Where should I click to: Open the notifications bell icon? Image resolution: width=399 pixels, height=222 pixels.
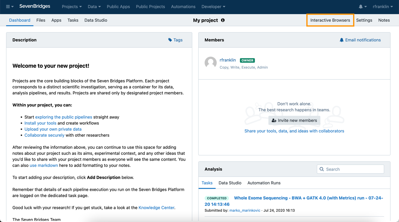point(362,7)
